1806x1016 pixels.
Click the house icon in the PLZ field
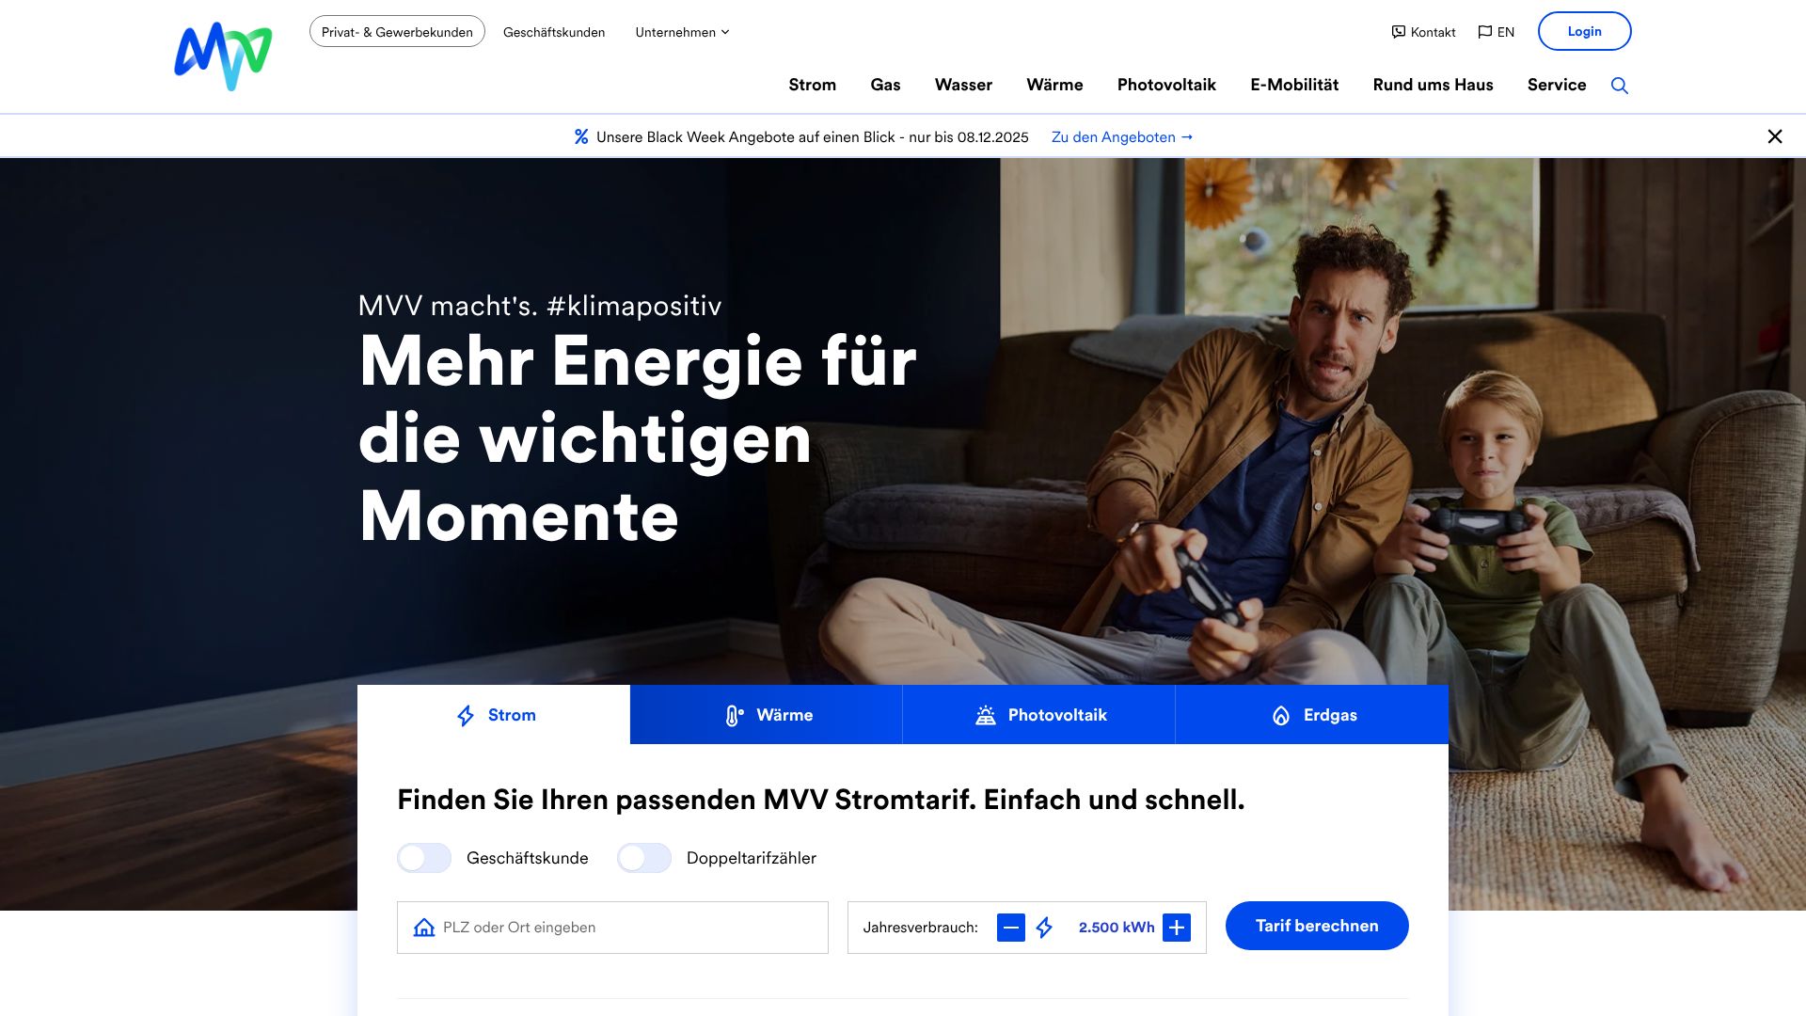point(424,928)
